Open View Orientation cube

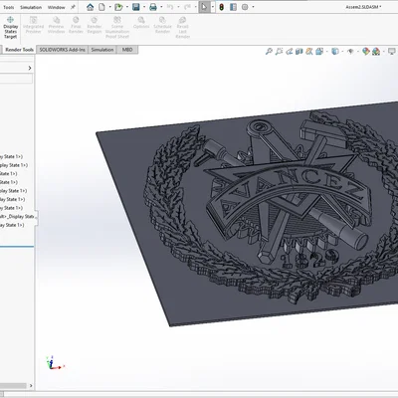(319, 52)
